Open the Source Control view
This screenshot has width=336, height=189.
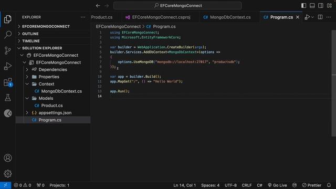pos(8,50)
